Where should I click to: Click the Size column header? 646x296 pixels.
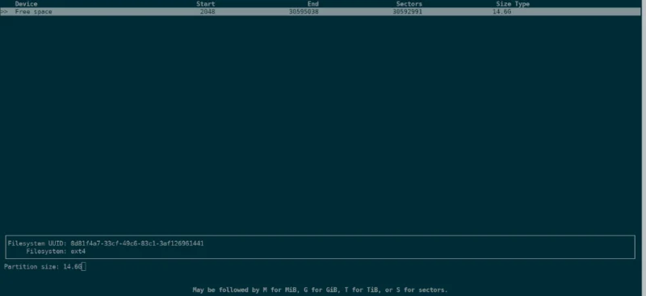[503, 4]
